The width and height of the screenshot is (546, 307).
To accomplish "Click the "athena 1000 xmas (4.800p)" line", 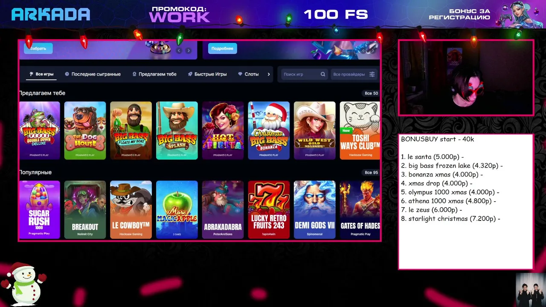I will pyautogui.click(x=448, y=201).
